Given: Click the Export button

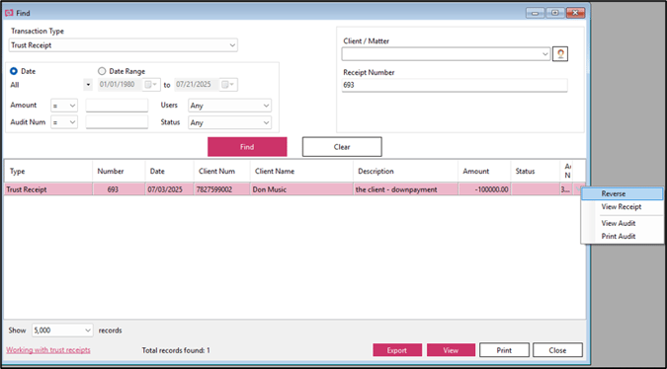Looking at the screenshot, I should click(x=397, y=350).
